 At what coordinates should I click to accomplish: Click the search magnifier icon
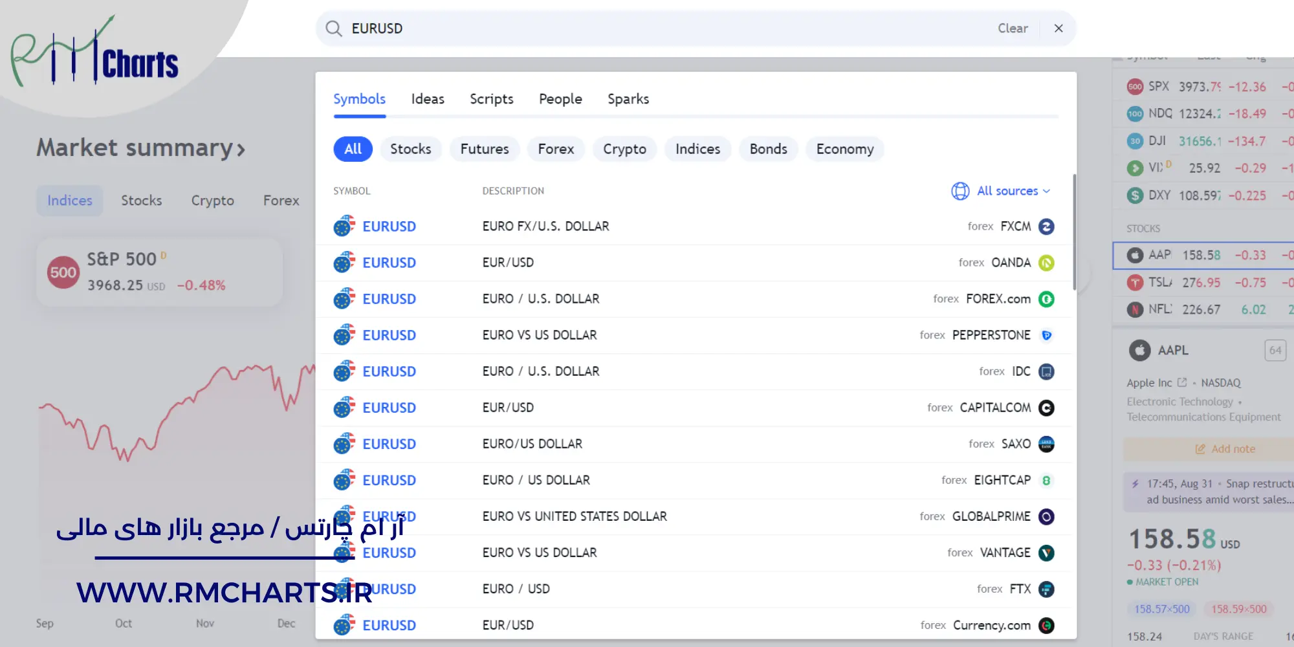click(333, 28)
